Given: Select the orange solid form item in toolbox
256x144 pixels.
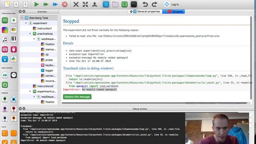Looking at the screenshot, I should pos(14,133).
